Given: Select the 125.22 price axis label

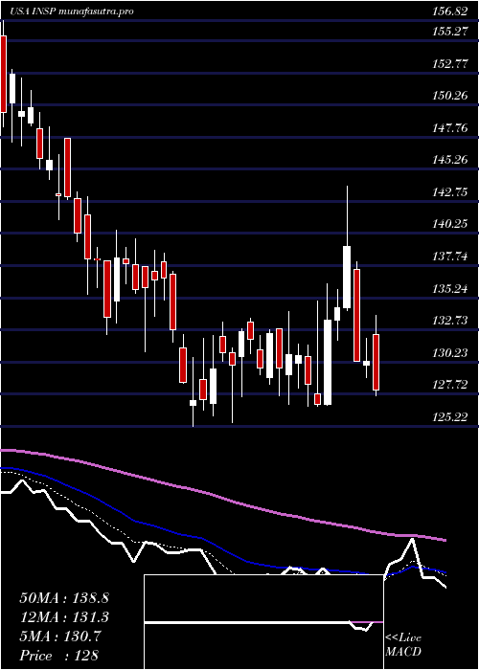Looking at the screenshot, I should [x=449, y=417].
